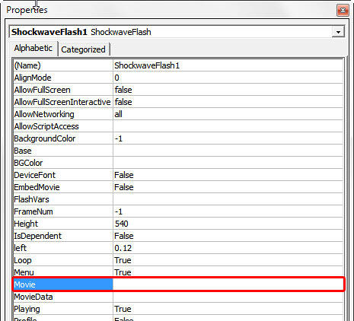Click the empty Base value field
Image resolution: width=354 pixels, height=321 pixels.
(228, 151)
